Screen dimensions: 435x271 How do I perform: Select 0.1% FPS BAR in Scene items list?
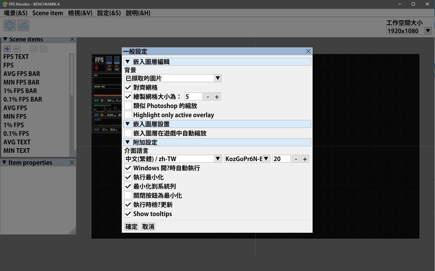23,99
